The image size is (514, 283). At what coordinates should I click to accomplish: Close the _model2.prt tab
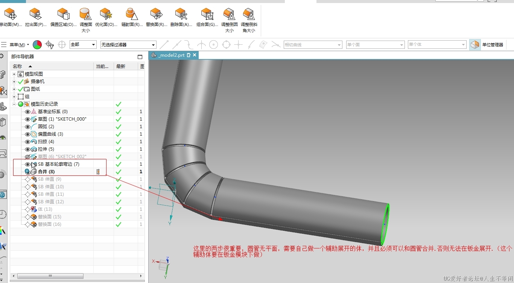click(x=195, y=55)
